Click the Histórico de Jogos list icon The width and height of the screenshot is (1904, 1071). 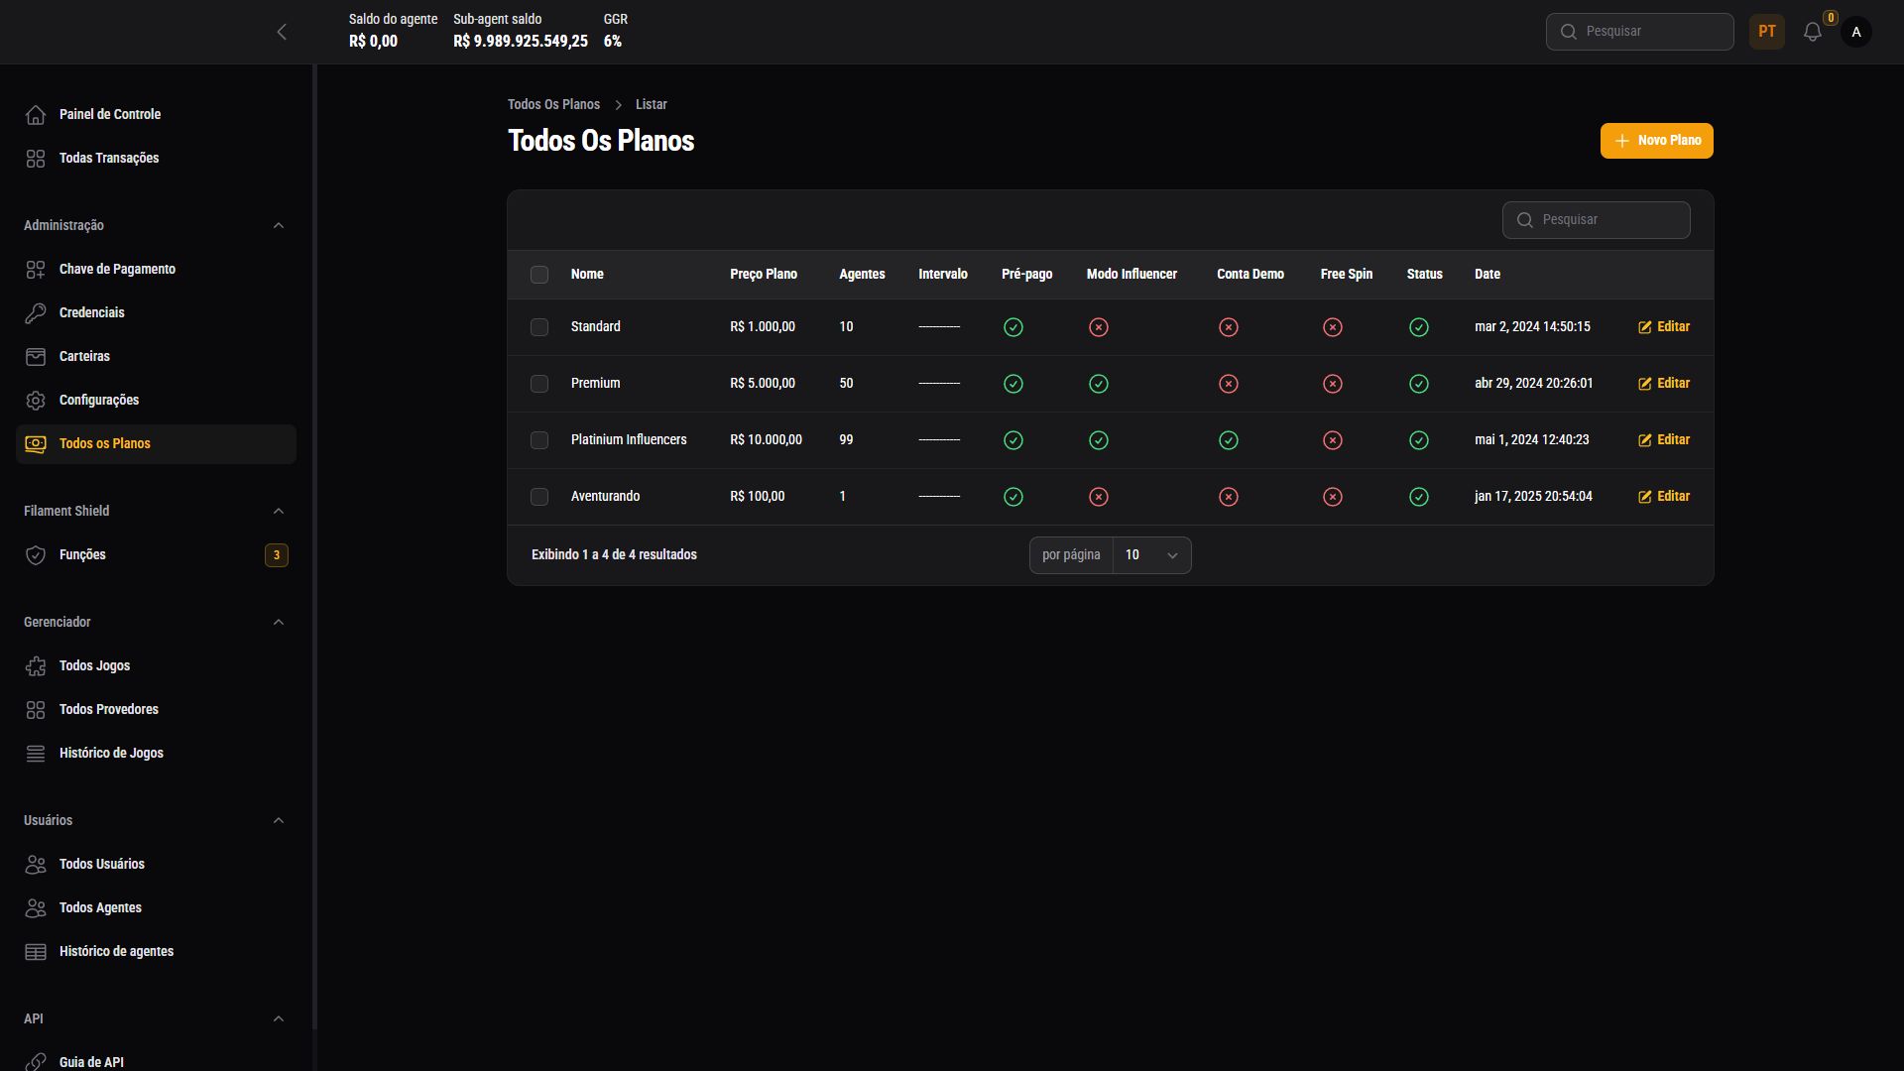[x=36, y=754]
